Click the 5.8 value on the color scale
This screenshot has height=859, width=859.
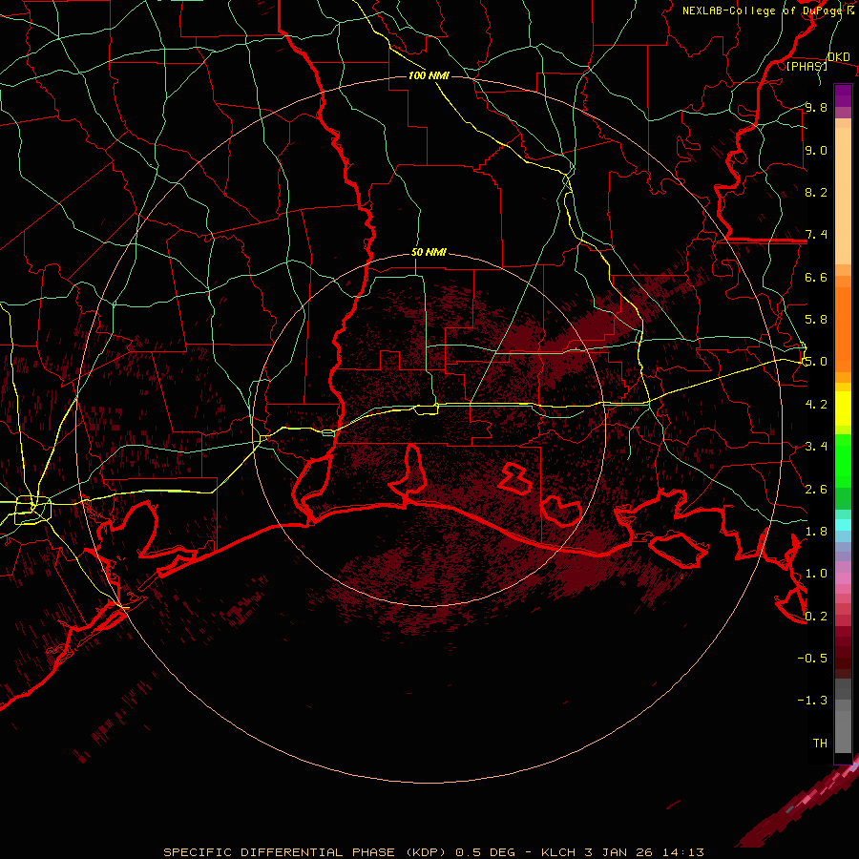point(816,320)
